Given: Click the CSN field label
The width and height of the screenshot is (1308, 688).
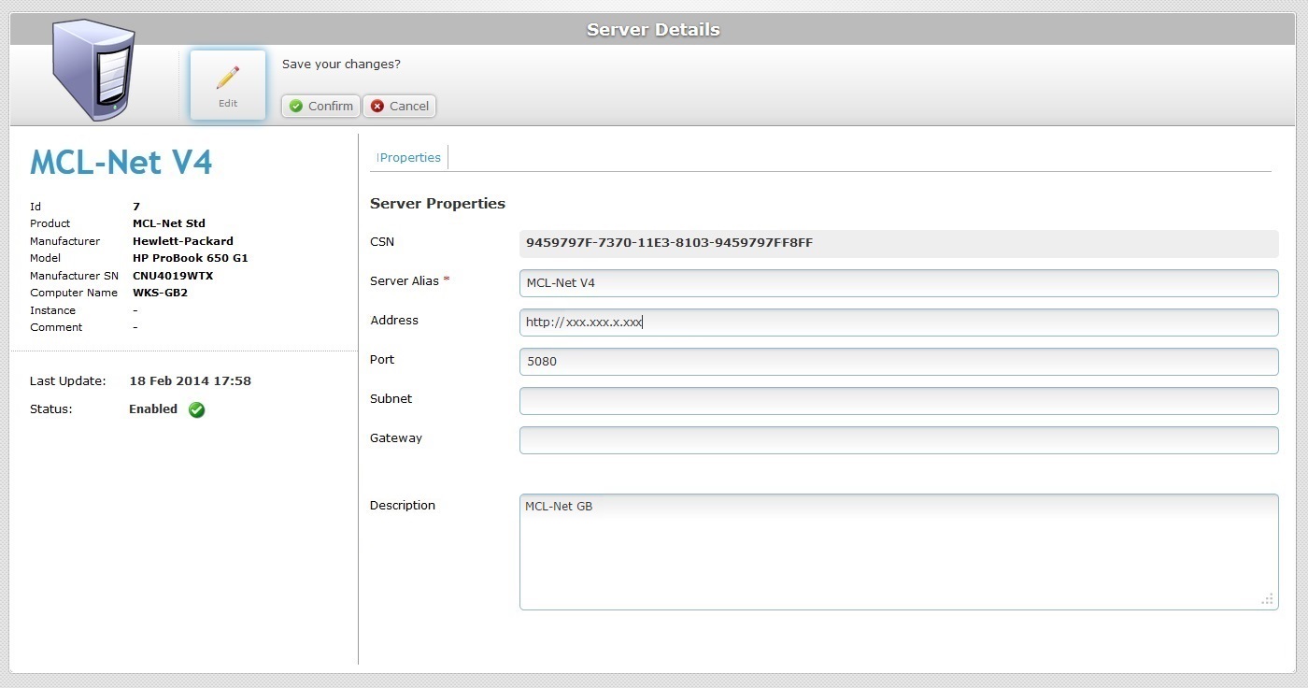Looking at the screenshot, I should pos(382,242).
